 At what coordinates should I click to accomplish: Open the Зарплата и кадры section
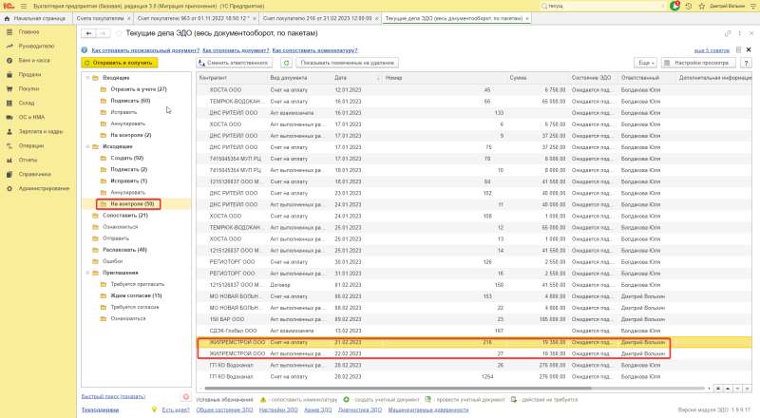(x=41, y=131)
